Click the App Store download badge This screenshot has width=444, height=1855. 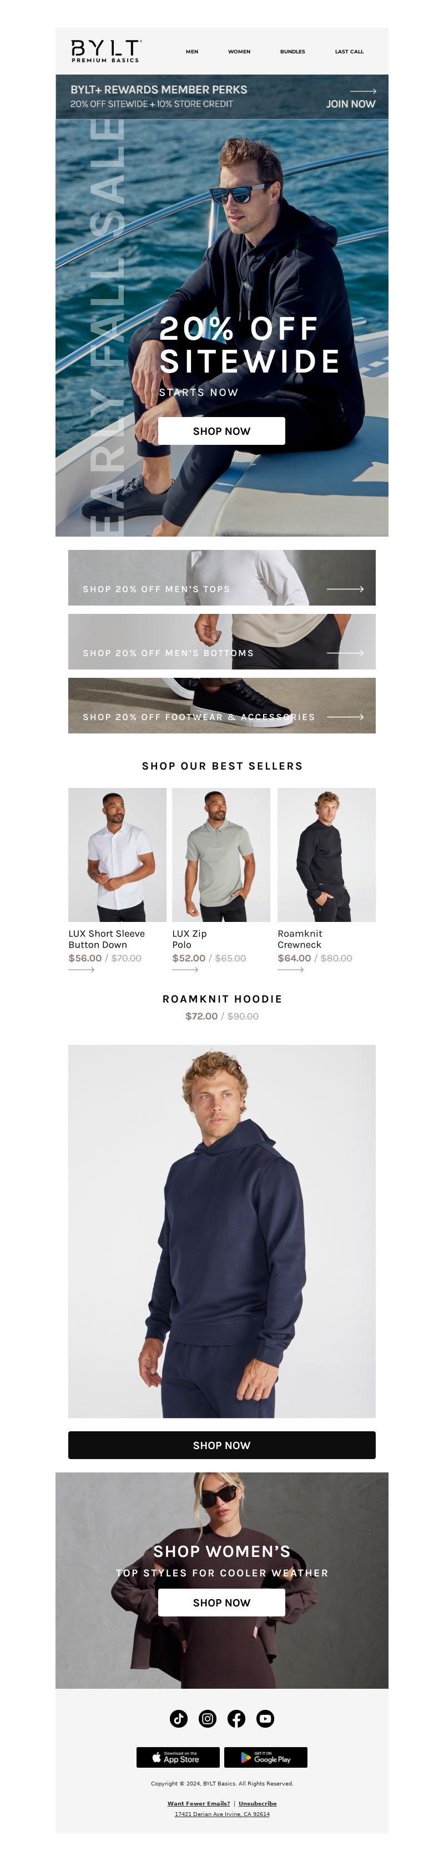178,1757
